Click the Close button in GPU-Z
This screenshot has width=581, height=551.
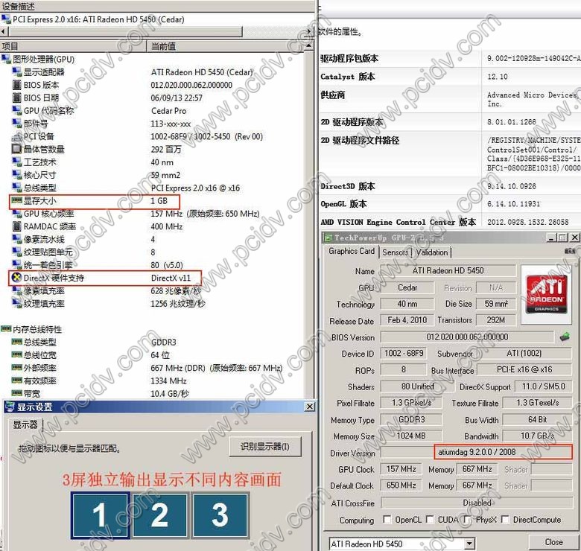pyautogui.click(x=554, y=542)
